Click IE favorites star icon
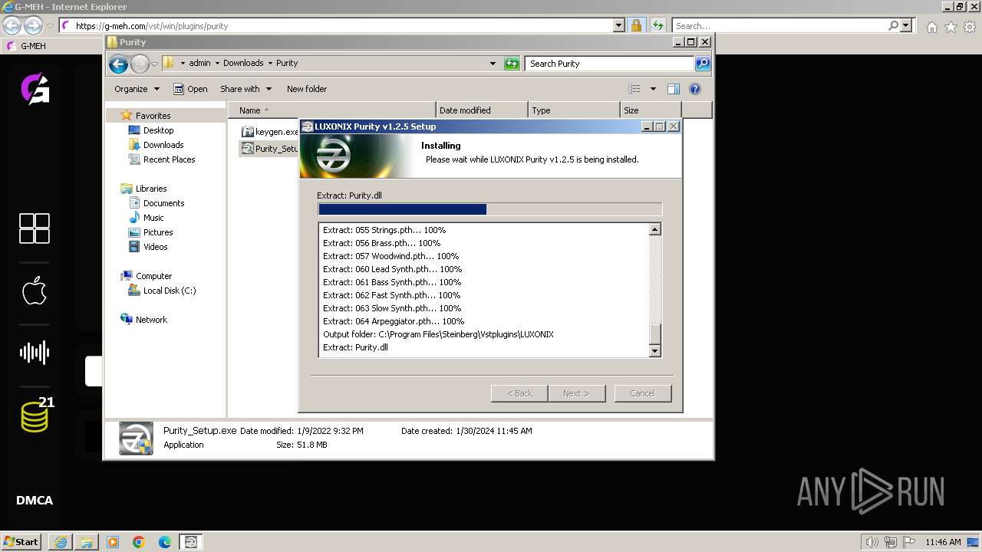The width and height of the screenshot is (982, 552). point(951,27)
